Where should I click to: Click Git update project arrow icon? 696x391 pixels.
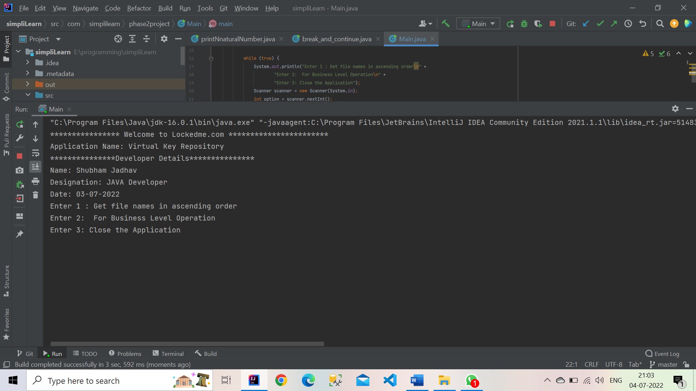(586, 24)
